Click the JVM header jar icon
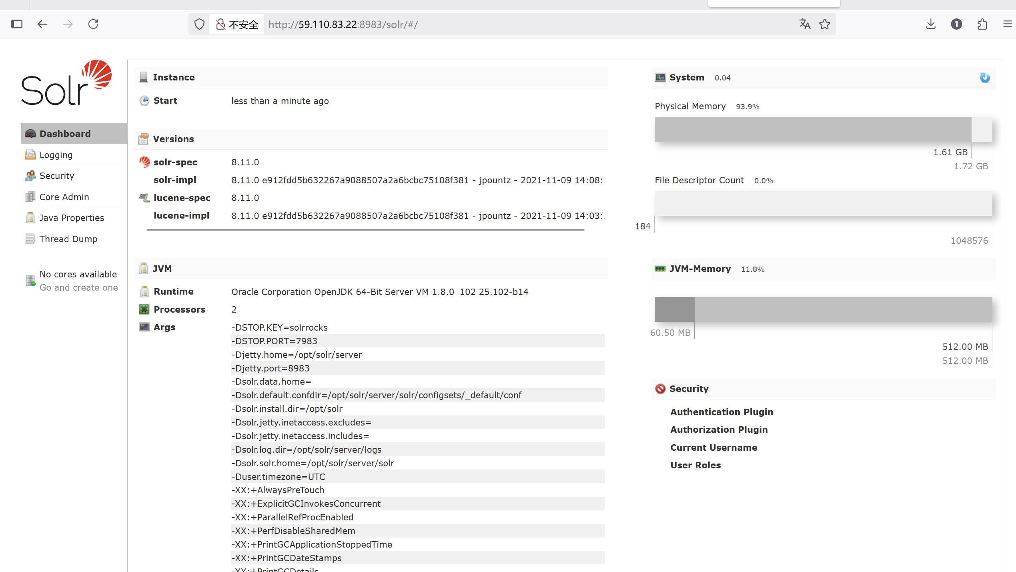1016x572 pixels. point(143,268)
